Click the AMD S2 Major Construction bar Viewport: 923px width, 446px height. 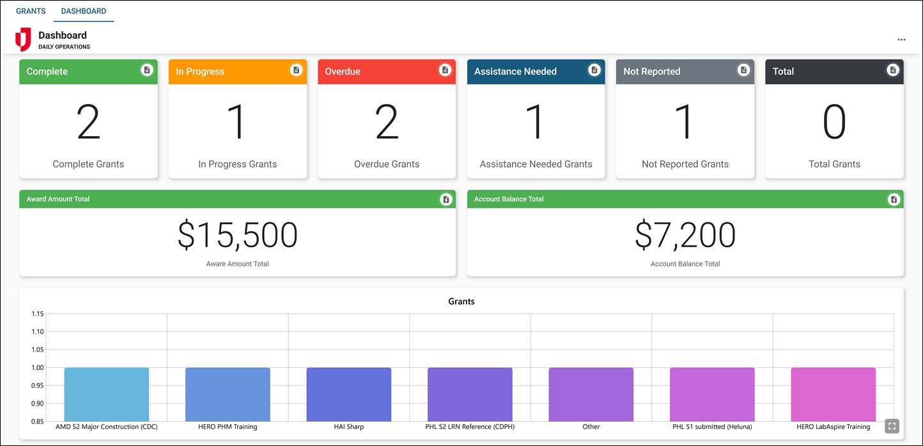click(x=106, y=393)
